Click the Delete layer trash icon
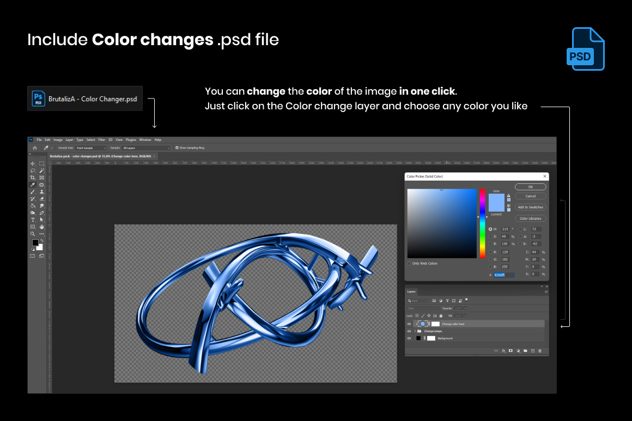Viewport: 632px width, 421px height. pyautogui.click(x=540, y=351)
